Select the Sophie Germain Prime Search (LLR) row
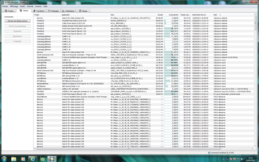 [144, 26]
